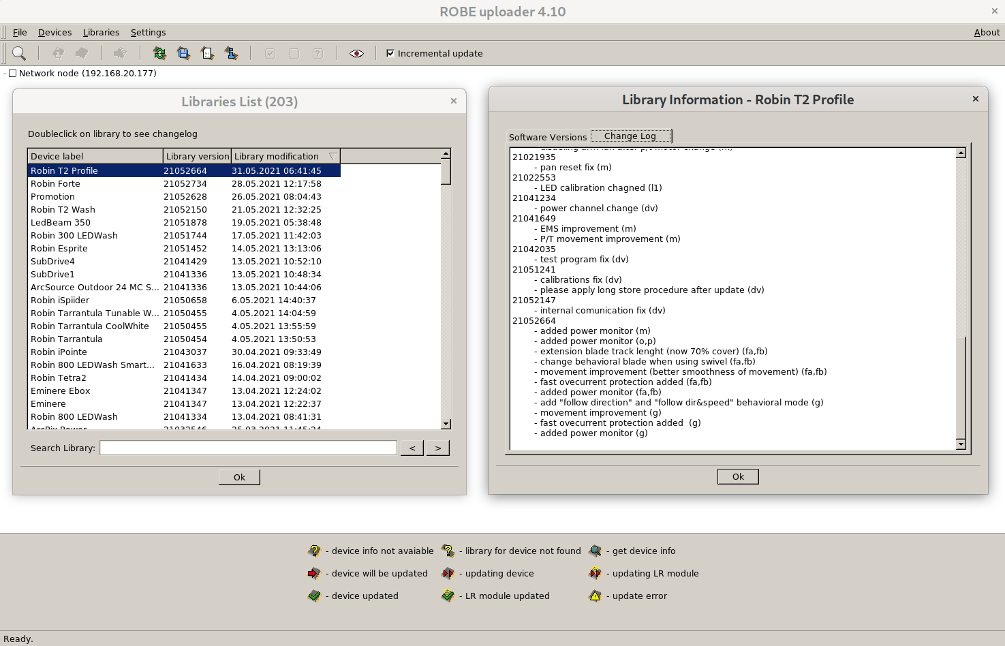Click the magnifier search devices icon

click(x=19, y=53)
